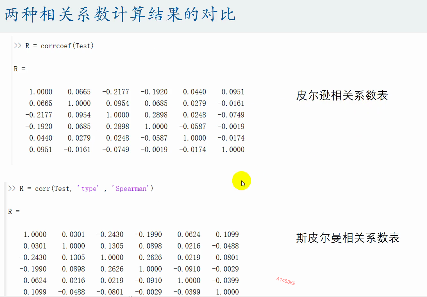
Task: Click the 'type' parameter text
Action: tap(89, 189)
